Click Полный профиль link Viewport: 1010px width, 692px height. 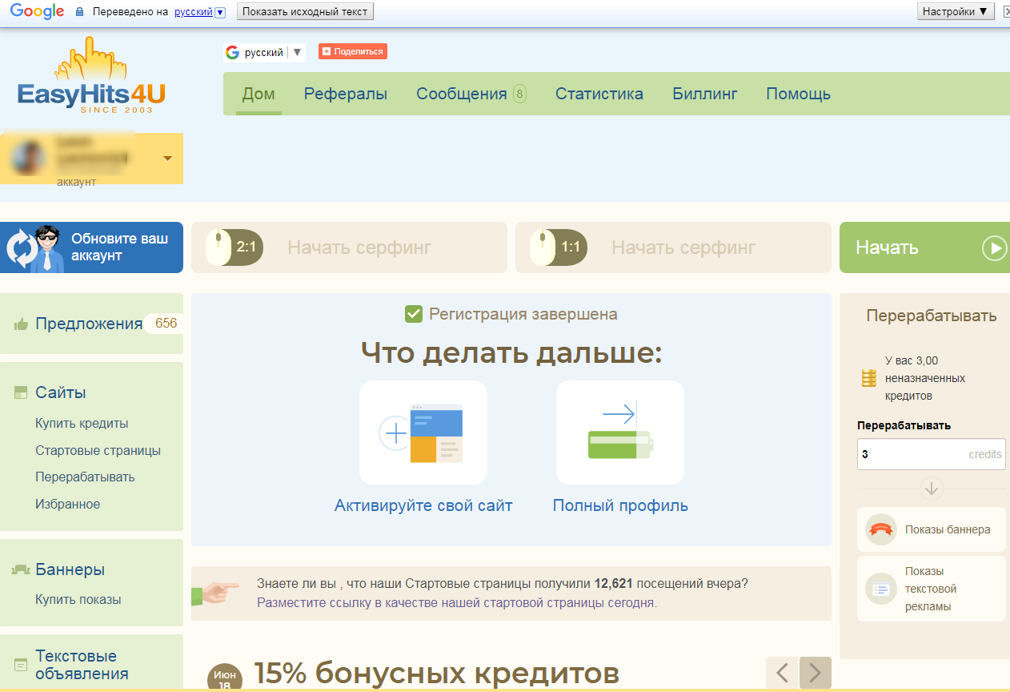tap(620, 505)
